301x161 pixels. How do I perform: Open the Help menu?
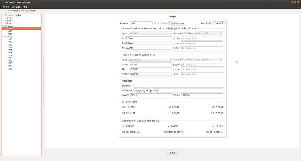point(25,7)
